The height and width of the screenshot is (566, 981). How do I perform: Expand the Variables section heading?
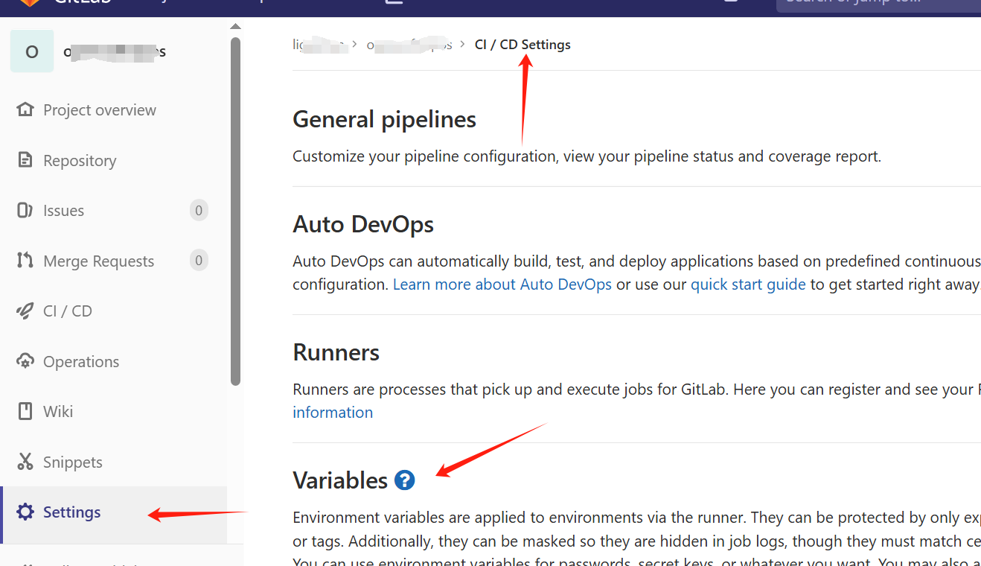(340, 480)
